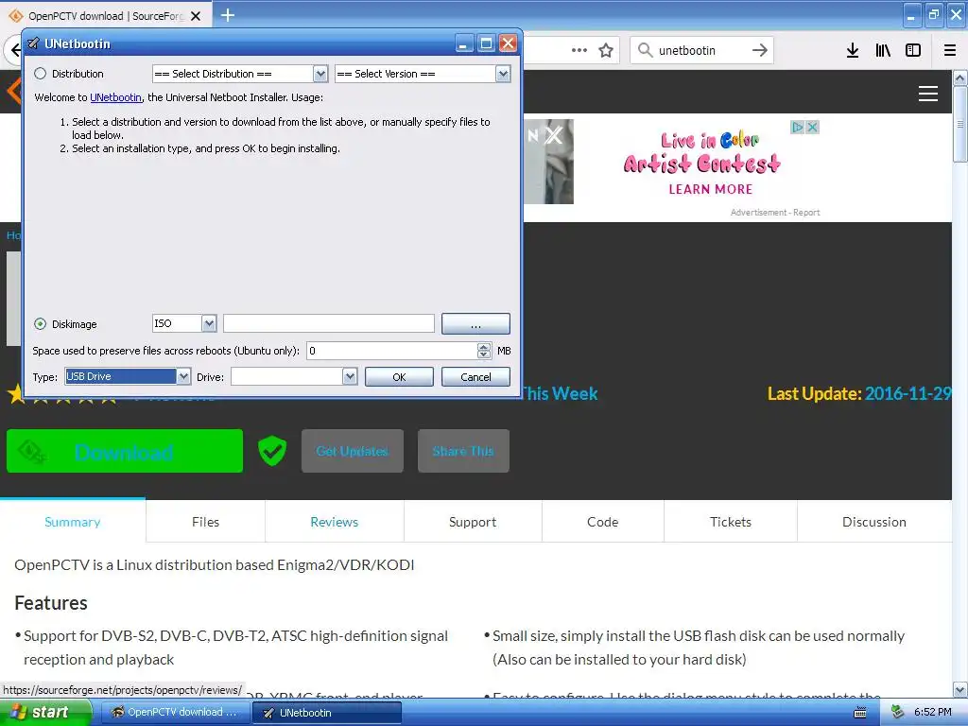
Task: Click the orange SourceForge logo in the page header
Action: point(13,92)
